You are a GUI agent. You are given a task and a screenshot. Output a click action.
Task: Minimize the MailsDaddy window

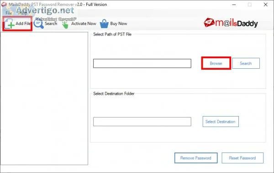[234, 5]
